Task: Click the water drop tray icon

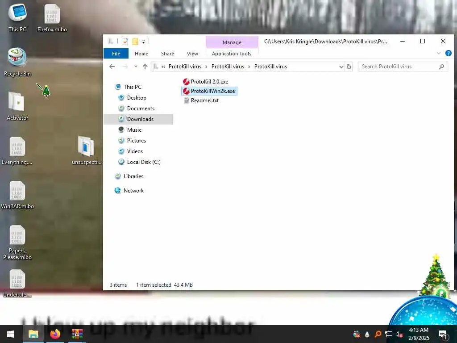Action: point(367,334)
